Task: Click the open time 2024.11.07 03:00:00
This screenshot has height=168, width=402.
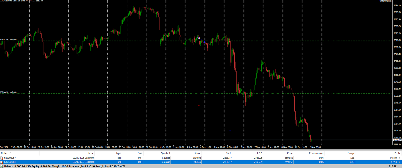Action: [x=83, y=162]
